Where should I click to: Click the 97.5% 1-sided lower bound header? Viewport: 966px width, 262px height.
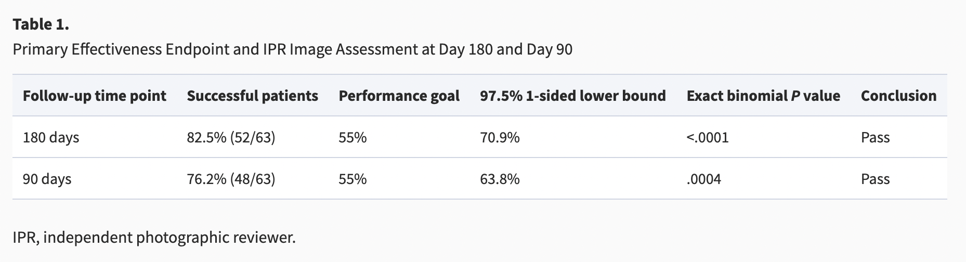[x=572, y=96]
